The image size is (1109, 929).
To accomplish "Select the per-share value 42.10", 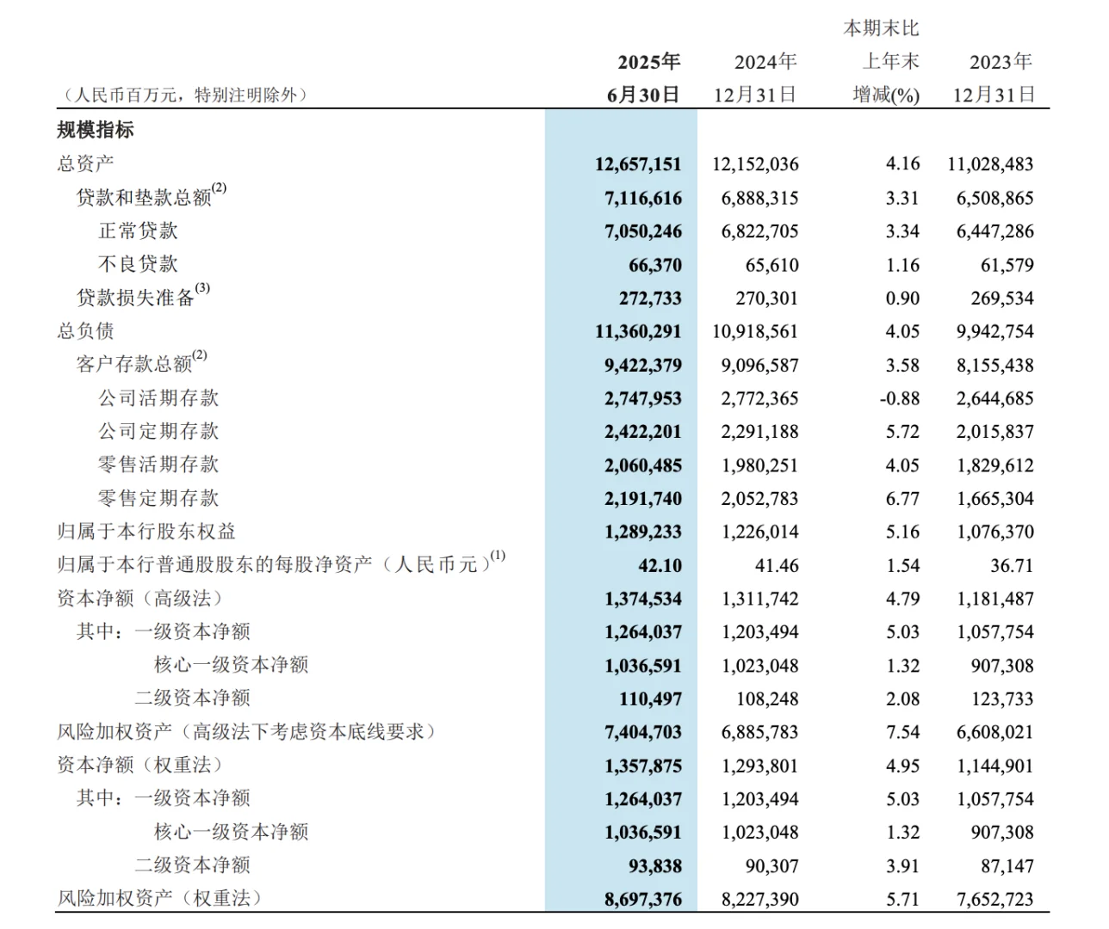I will [x=660, y=565].
